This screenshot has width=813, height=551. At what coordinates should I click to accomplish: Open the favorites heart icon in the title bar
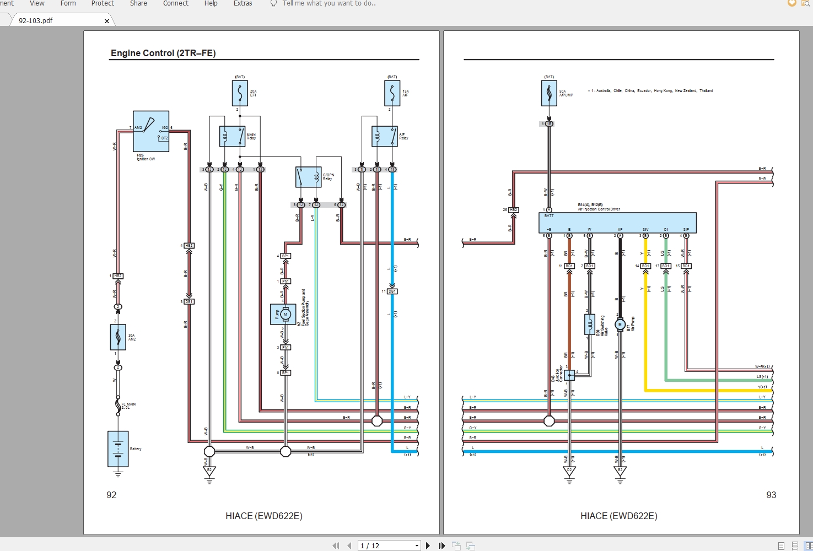click(792, 3)
